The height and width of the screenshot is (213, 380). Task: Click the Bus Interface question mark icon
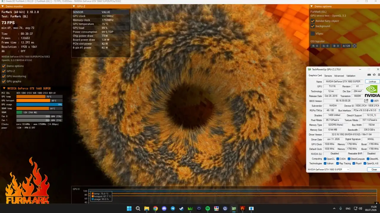pyautogui.click(x=379, y=110)
